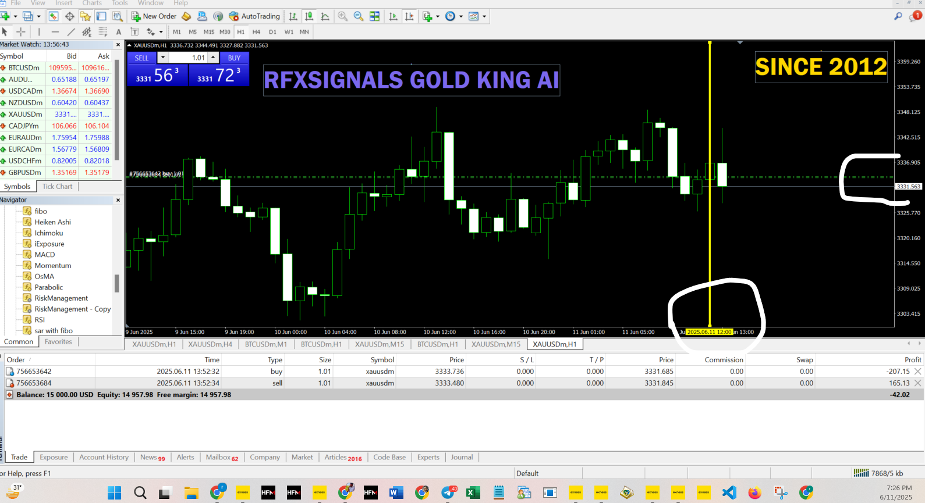Select the crosshair tool
Viewport: 925px width, 503px height.
click(x=20, y=32)
